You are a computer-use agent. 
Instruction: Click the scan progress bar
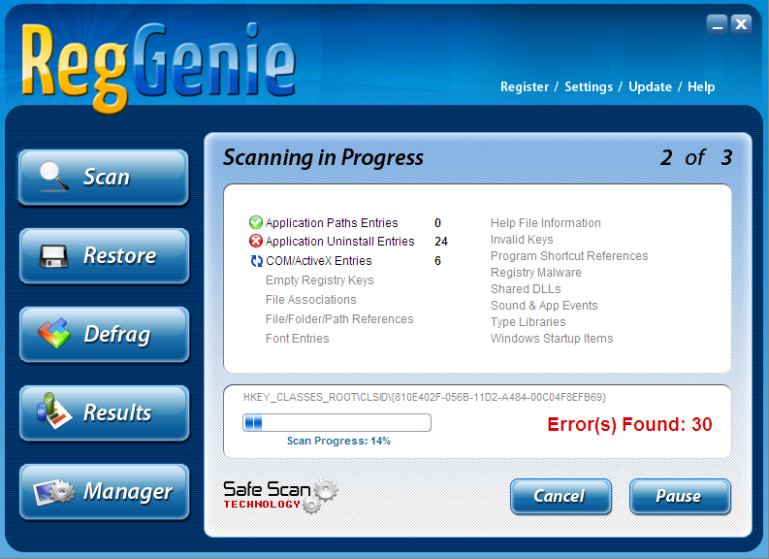coord(336,422)
